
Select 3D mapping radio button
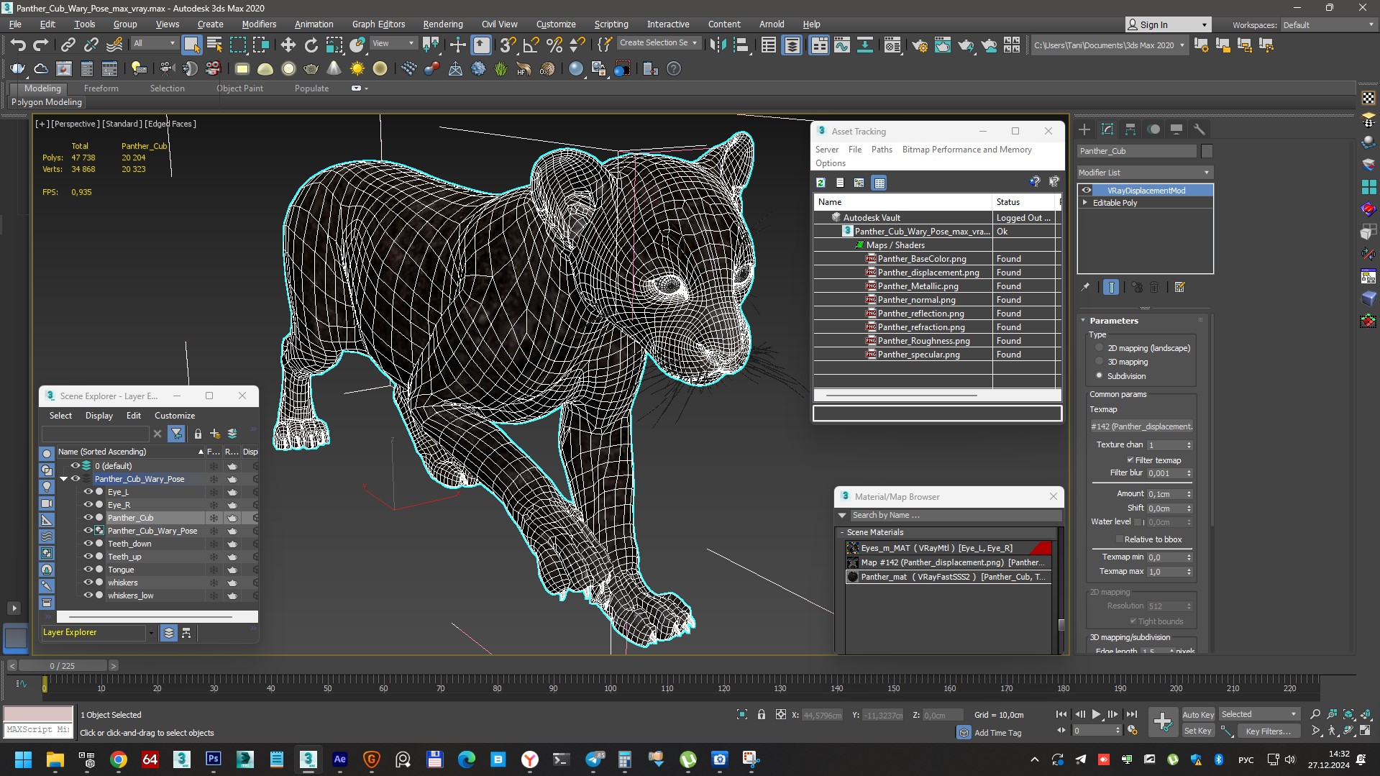pos(1099,362)
